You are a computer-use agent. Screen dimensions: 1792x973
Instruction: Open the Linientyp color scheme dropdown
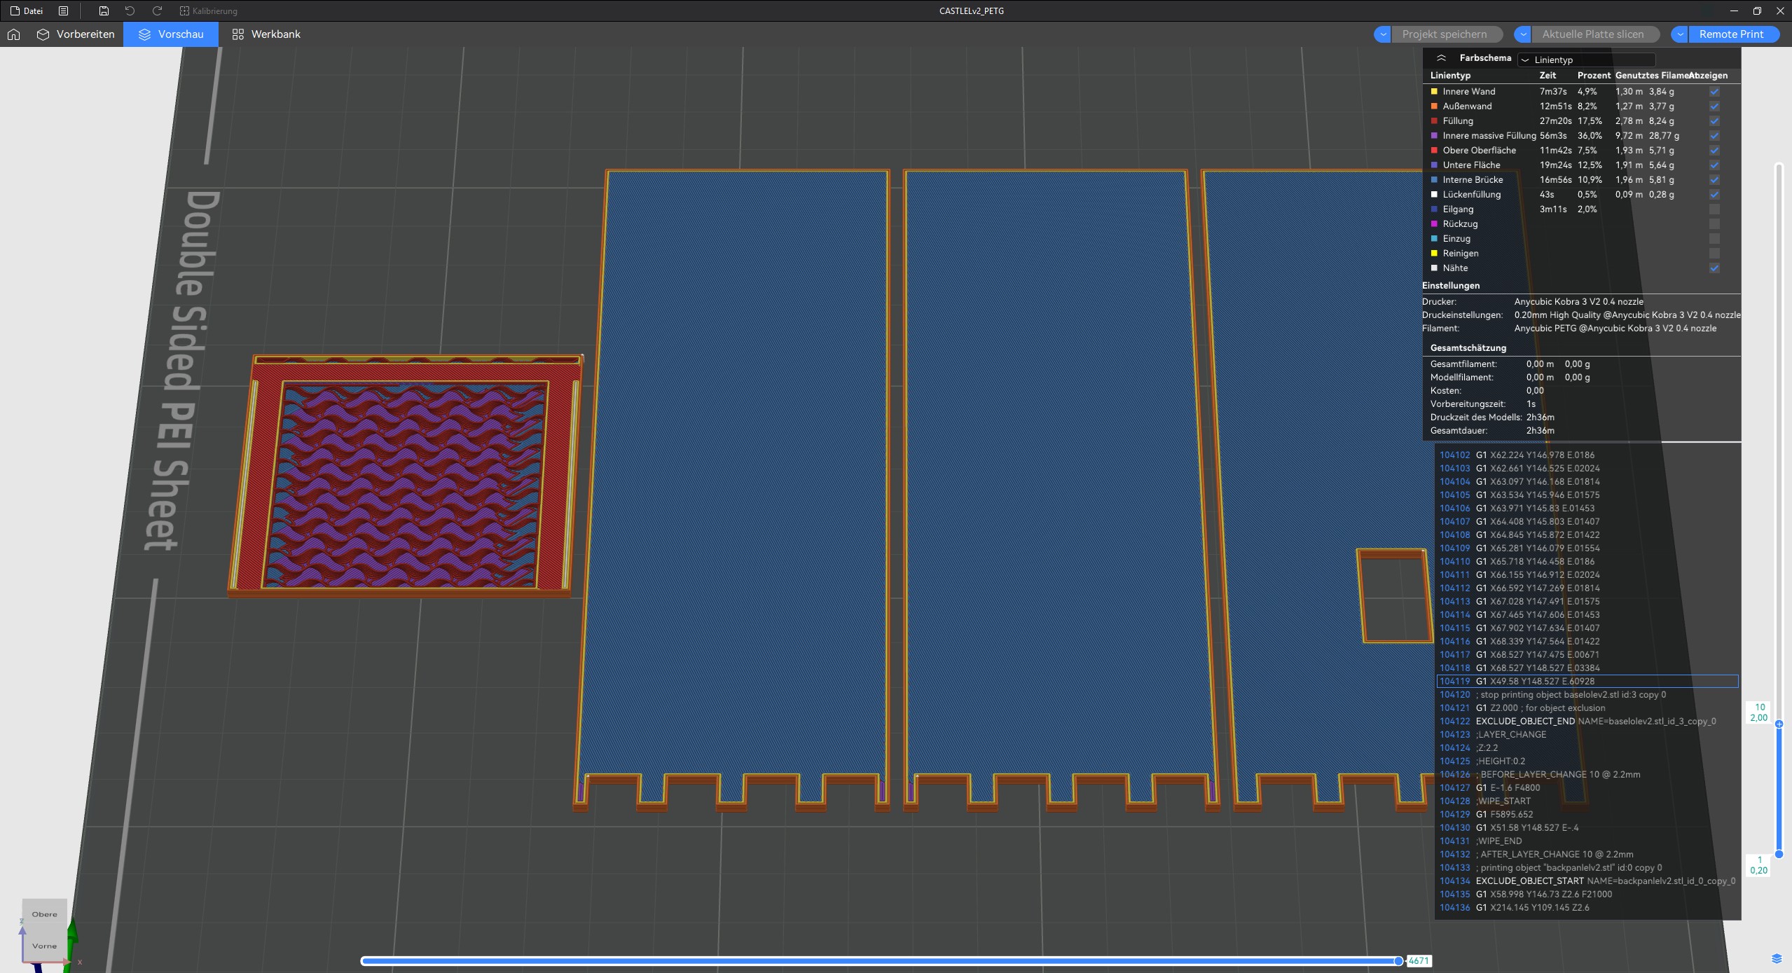pyautogui.click(x=1586, y=60)
